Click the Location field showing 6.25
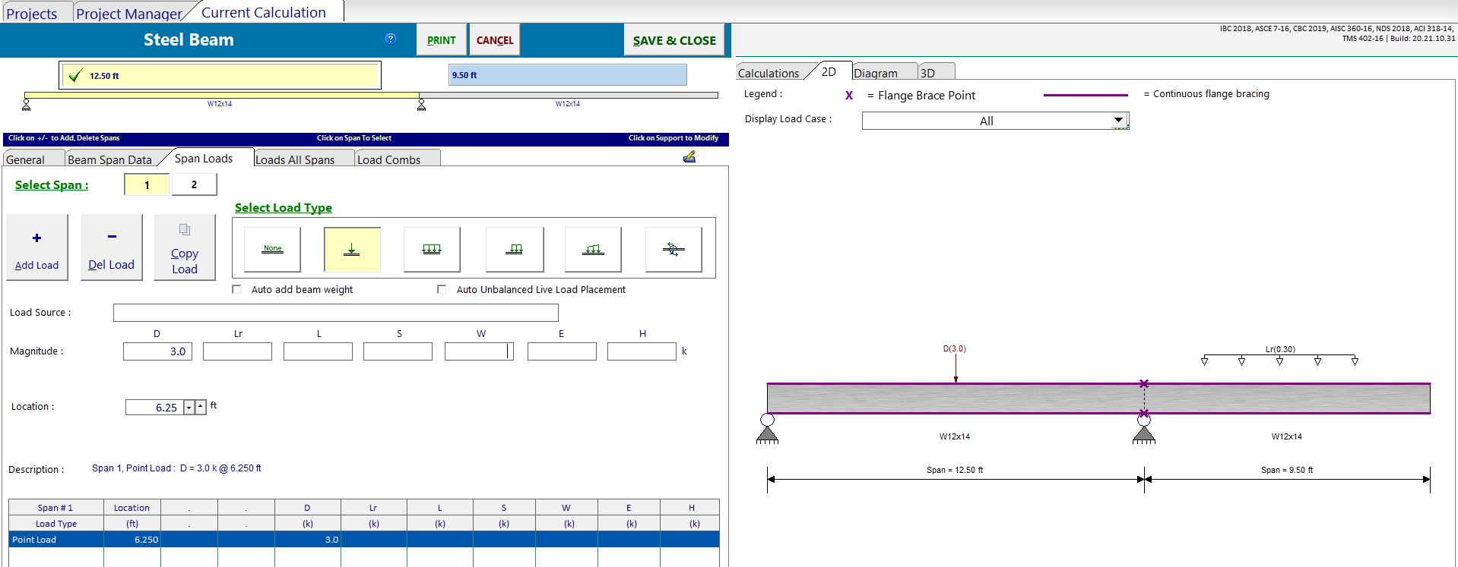1458x567 pixels. point(154,408)
